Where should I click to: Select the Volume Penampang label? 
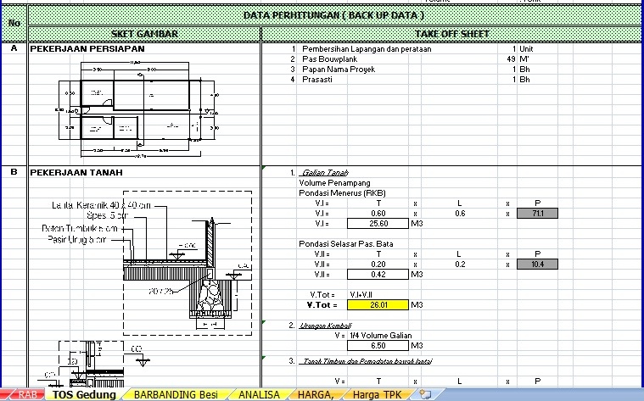pos(334,183)
